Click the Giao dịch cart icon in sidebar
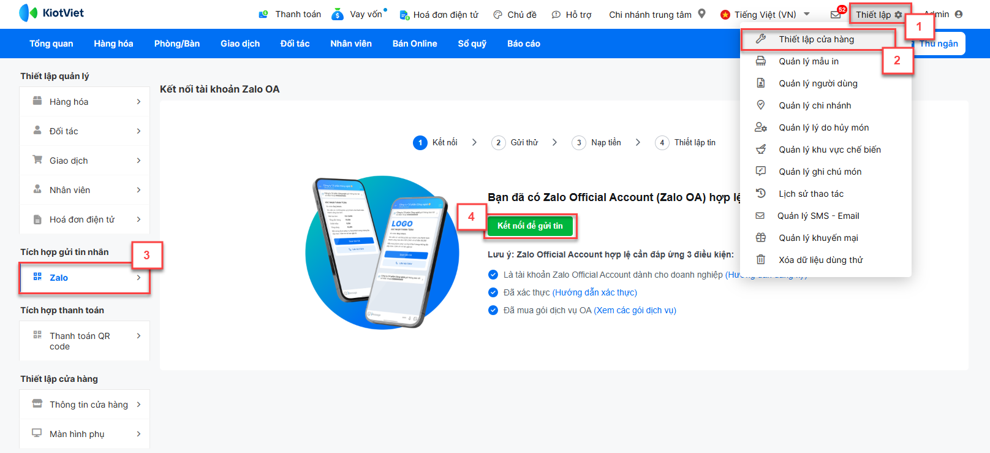 point(37,159)
